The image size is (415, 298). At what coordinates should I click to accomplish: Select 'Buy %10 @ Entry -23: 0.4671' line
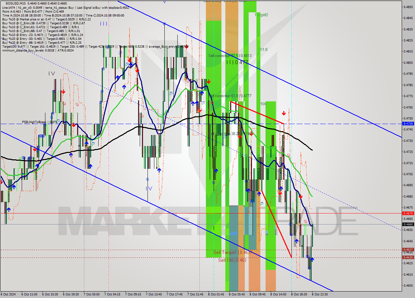coord(42,35)
